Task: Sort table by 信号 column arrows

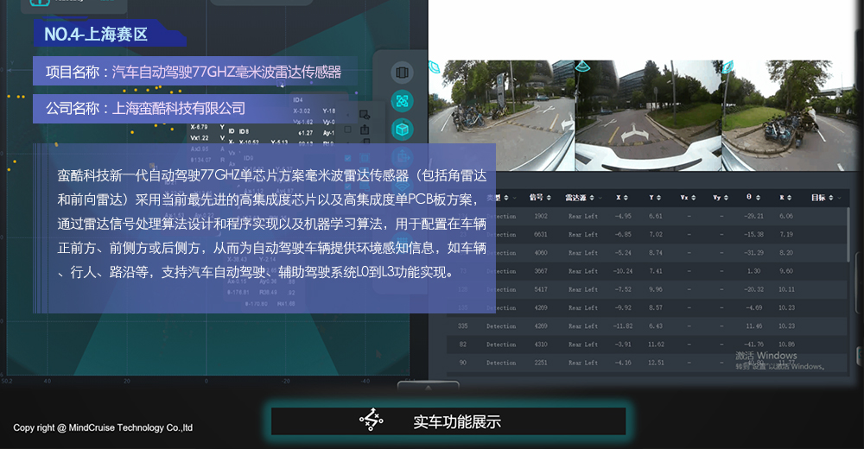Action: 547,197
